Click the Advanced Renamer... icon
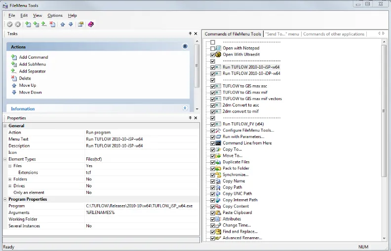This screenshot has width=391, height=251. pyautogui.click(x=218, y=238)
